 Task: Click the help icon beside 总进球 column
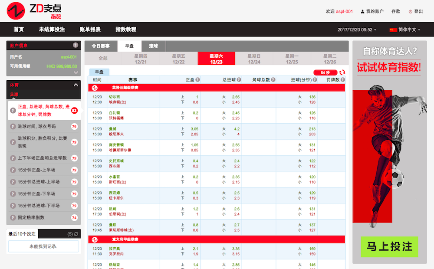point(238,80)
